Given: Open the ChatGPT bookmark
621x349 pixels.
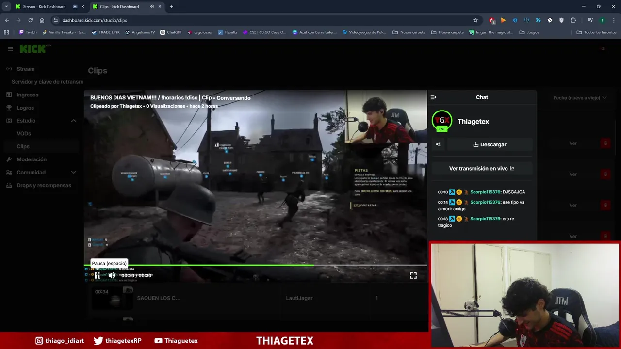Looking at the screenshot, I should pos(171,32).
